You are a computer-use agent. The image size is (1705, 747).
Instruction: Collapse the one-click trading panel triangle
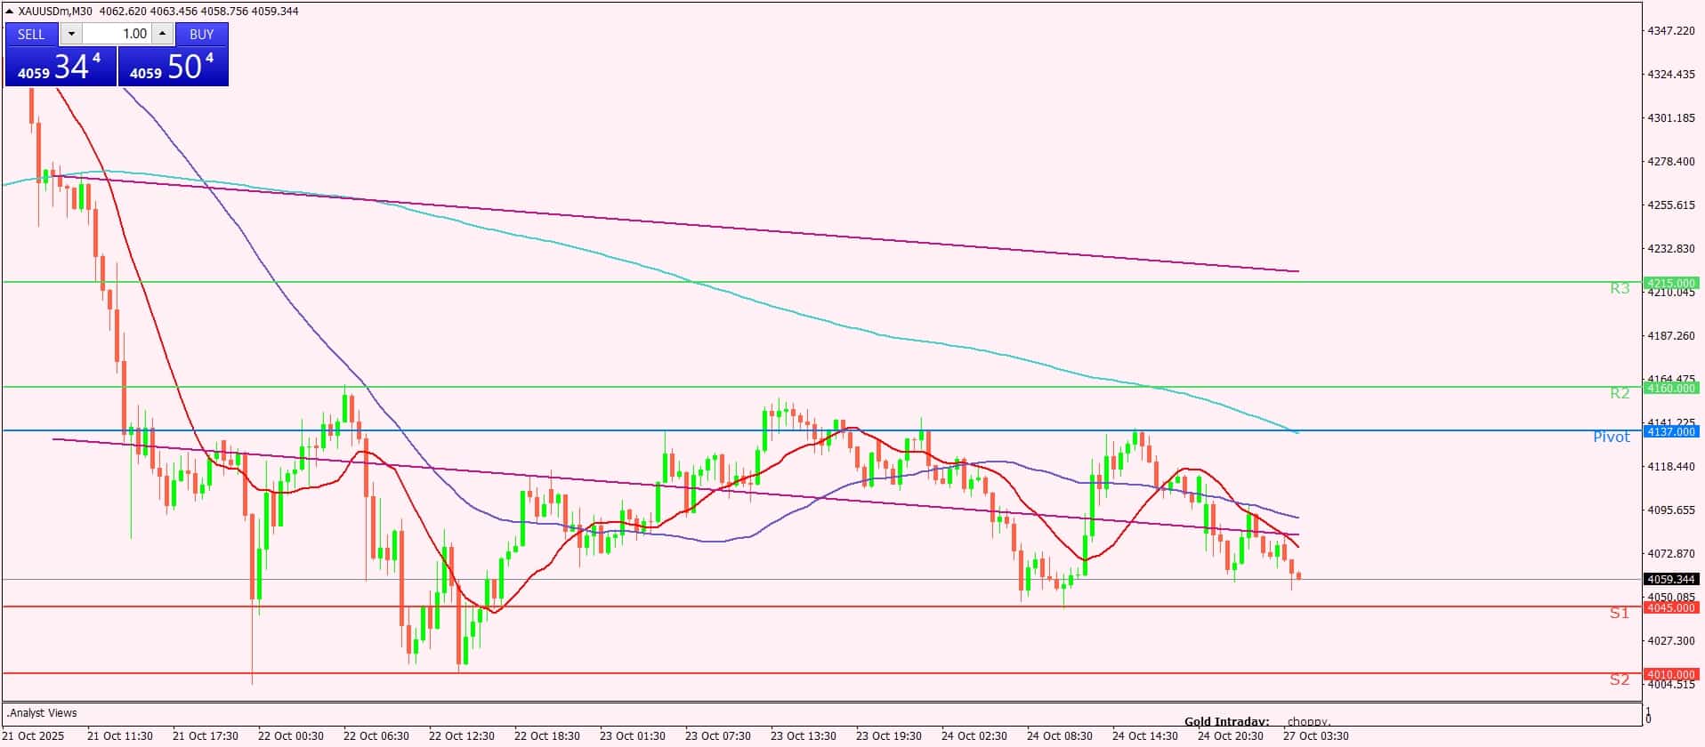click(10, 12)
